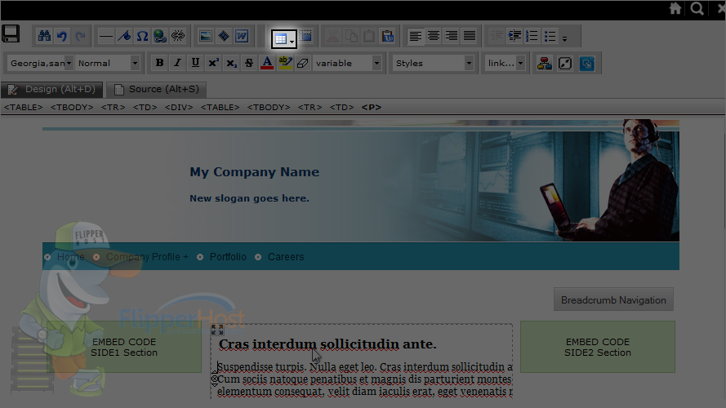This screenshot has height=408, width=726.
Task: Open the Company Profile + menu link
Action: tap(147, 257)
